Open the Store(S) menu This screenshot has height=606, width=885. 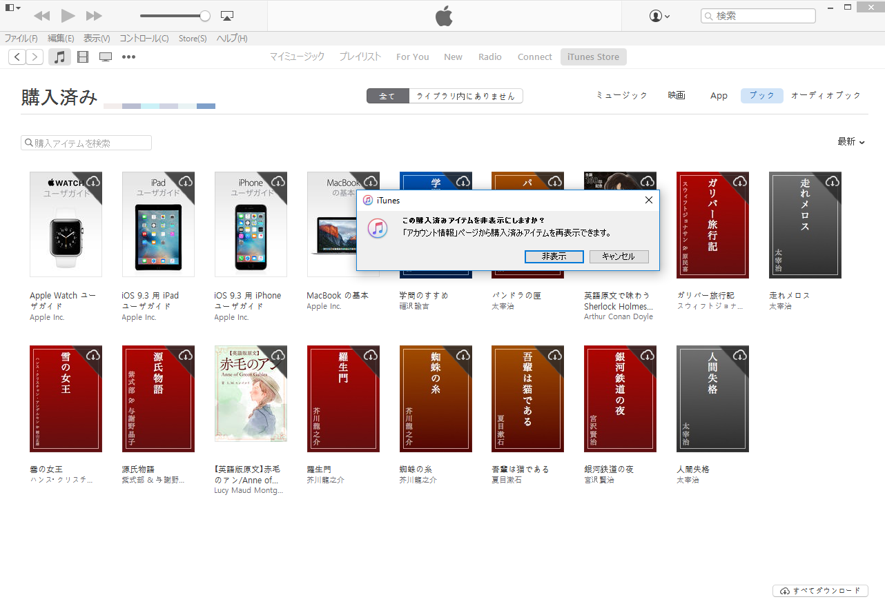click(193, 39)
